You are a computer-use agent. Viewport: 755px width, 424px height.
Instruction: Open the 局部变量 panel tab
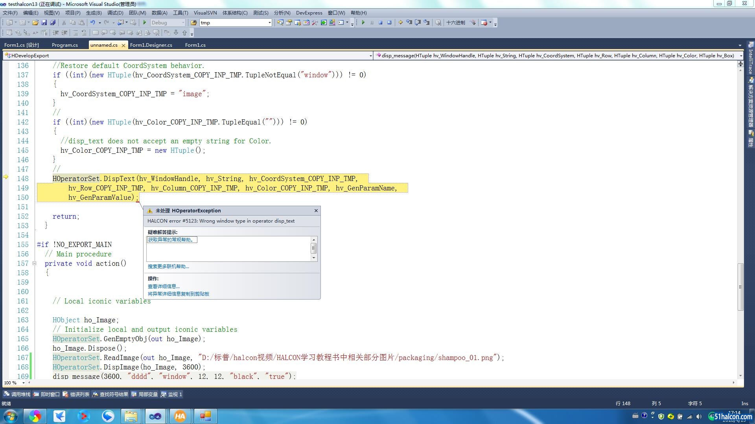click(145, 394)
